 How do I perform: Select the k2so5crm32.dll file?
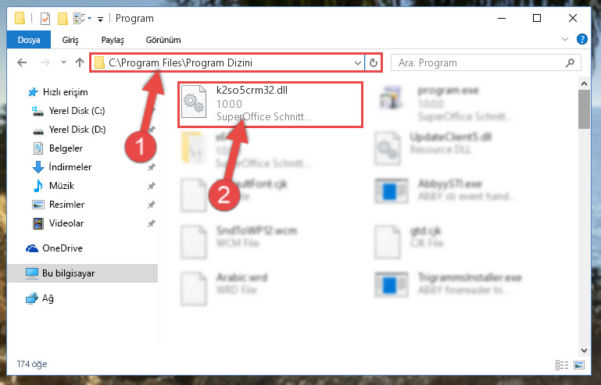pyautogui.click(x=270, y=104)
